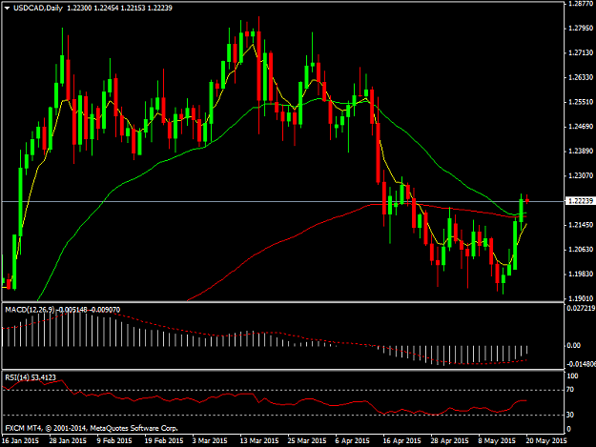Image resolution: width=596 pixels, height=447 pixels.
Task: Click the 1.19010 price axis label
Action: click(x=581, y=298)
